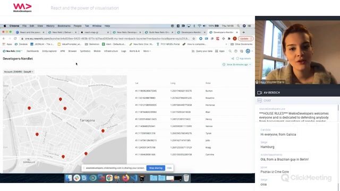Open Slack from the Dock
The width and height of the screenshot is (340, 191).
click(x=76, y=178)
